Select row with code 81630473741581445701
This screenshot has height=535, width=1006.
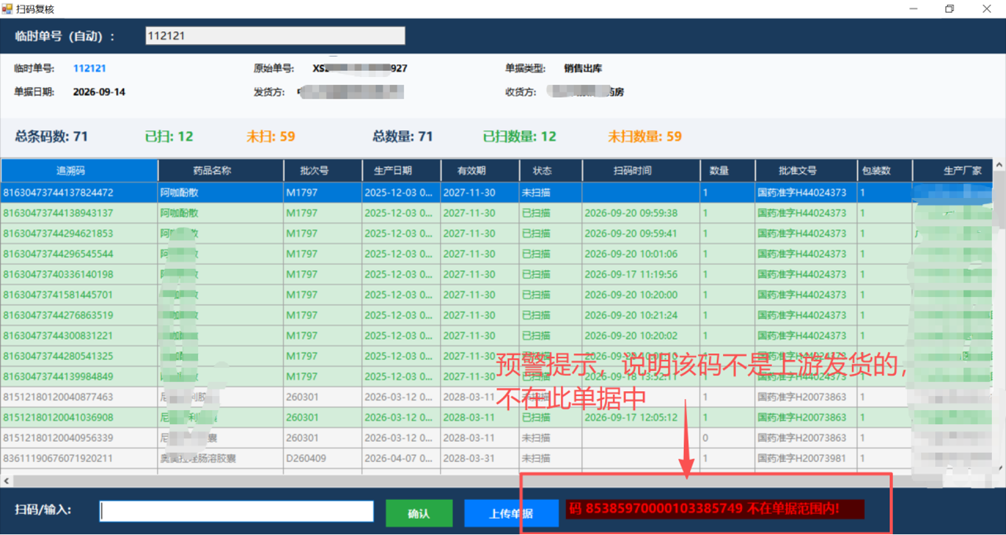497,295
